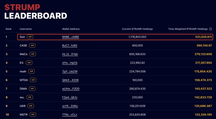Click the VIP badge next to DIMA
The image size is (216, 119).
point(32,89)
